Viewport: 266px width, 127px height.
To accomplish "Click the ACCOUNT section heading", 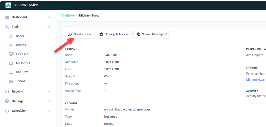I will coord(71,103).
